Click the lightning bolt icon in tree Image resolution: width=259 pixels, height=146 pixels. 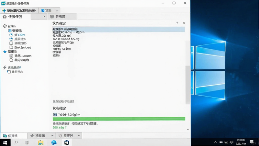point(5,67)
